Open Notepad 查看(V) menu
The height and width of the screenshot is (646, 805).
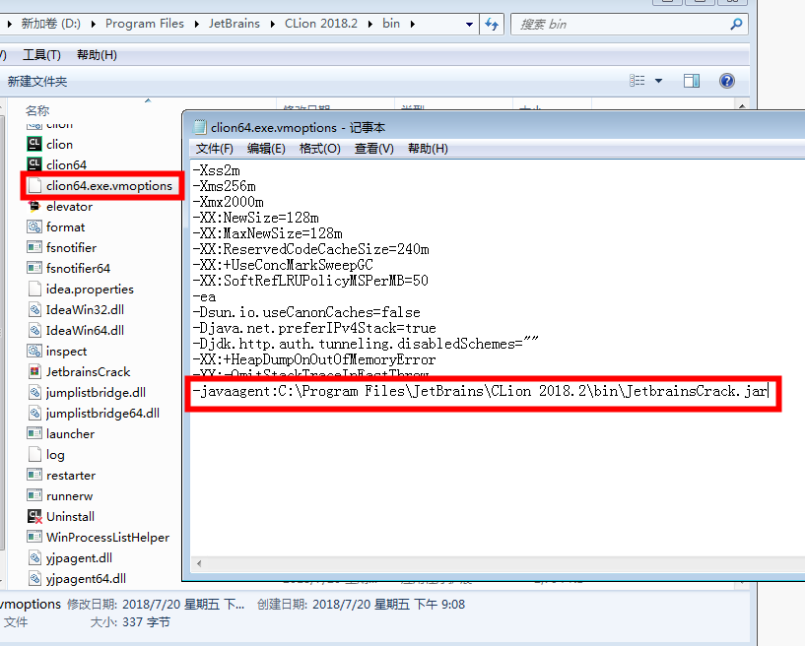tap(374, 149)
